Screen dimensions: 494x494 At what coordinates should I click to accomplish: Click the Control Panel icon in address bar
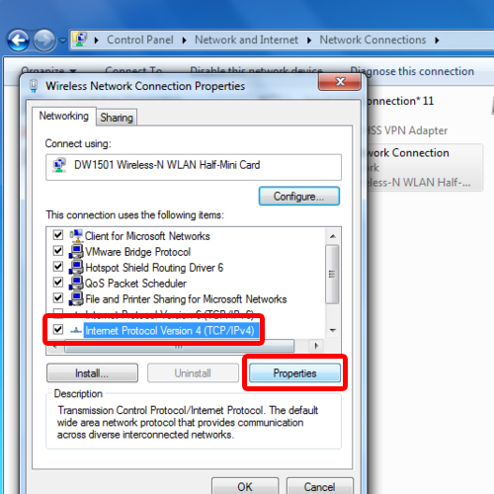pos(80,40)
